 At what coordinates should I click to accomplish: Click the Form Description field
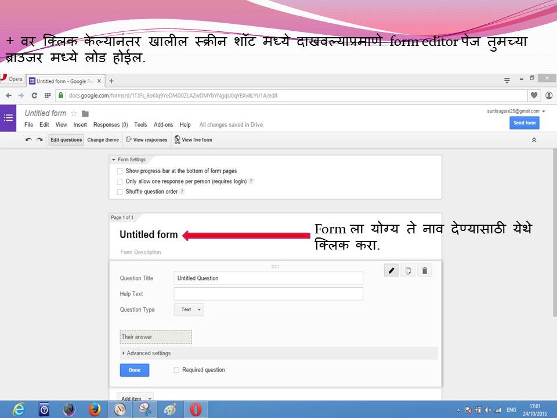click(x=140, y=252)
